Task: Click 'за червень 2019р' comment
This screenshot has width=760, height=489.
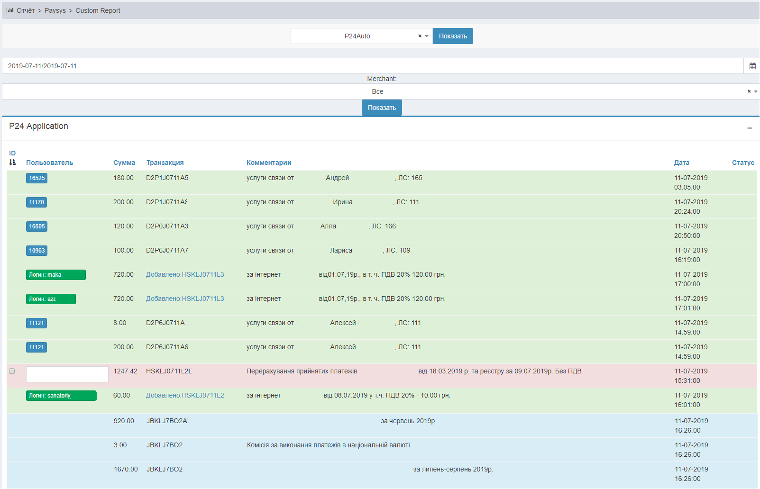Action: point(408,421)
